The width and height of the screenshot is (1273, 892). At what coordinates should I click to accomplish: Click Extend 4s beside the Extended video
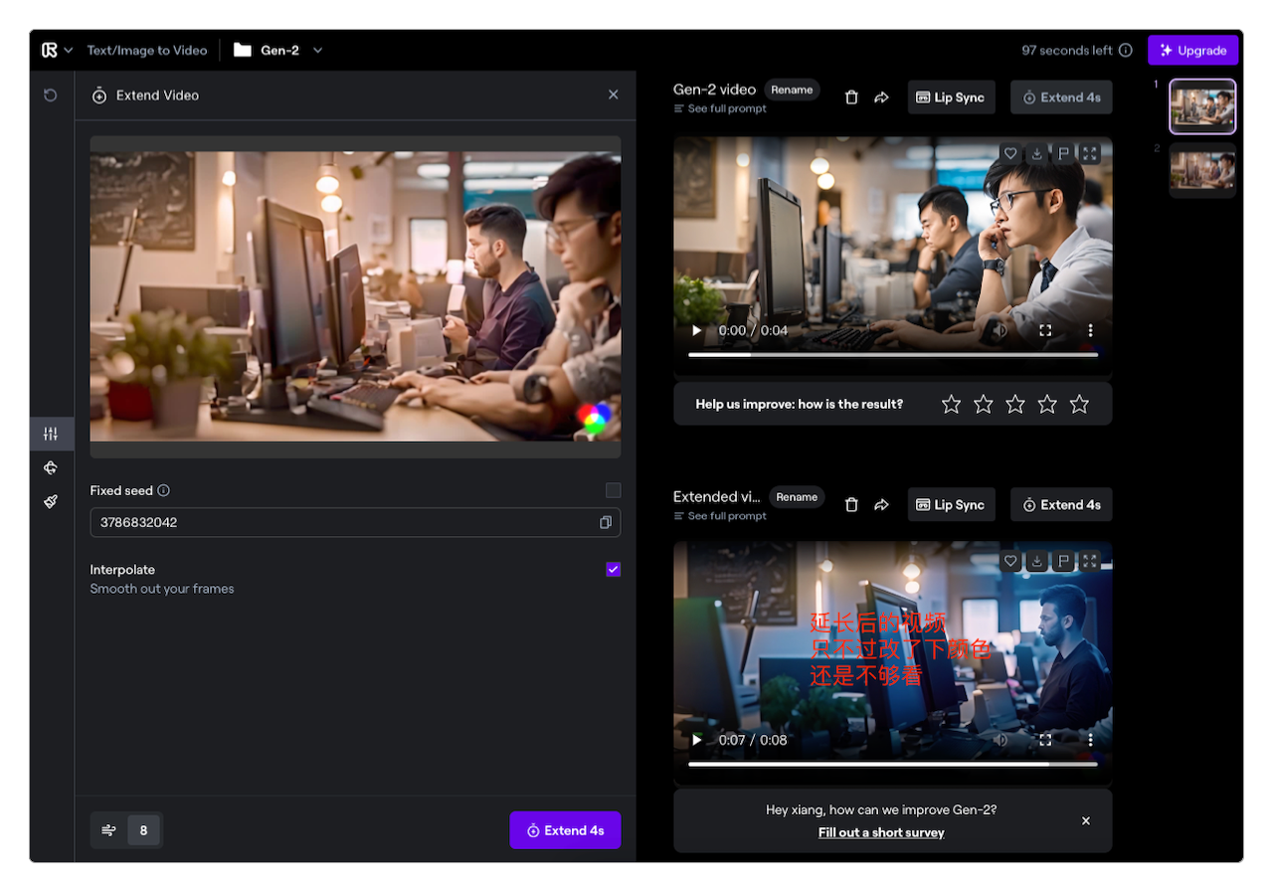click(1061, 505)
